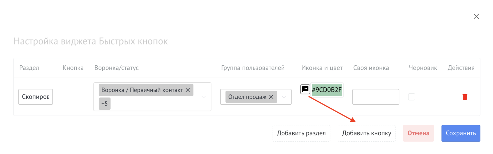The image size is (493, 154).
Task: Open the chat bubble icon picker
Action: tap(305, 89)
